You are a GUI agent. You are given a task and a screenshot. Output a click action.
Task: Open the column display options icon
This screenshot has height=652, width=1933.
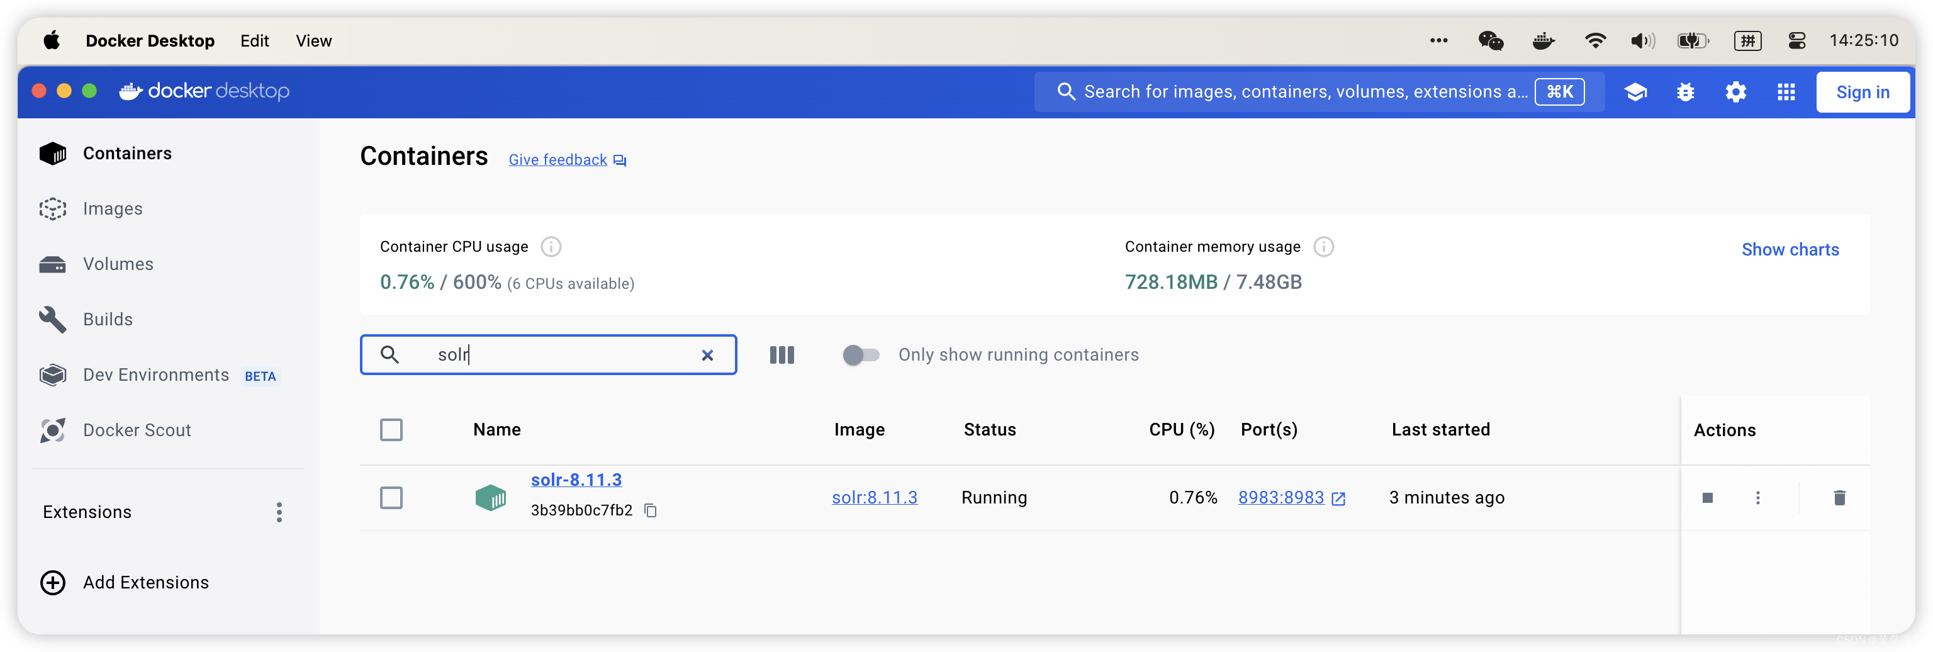pyautogui.click(x=782, y=355)
